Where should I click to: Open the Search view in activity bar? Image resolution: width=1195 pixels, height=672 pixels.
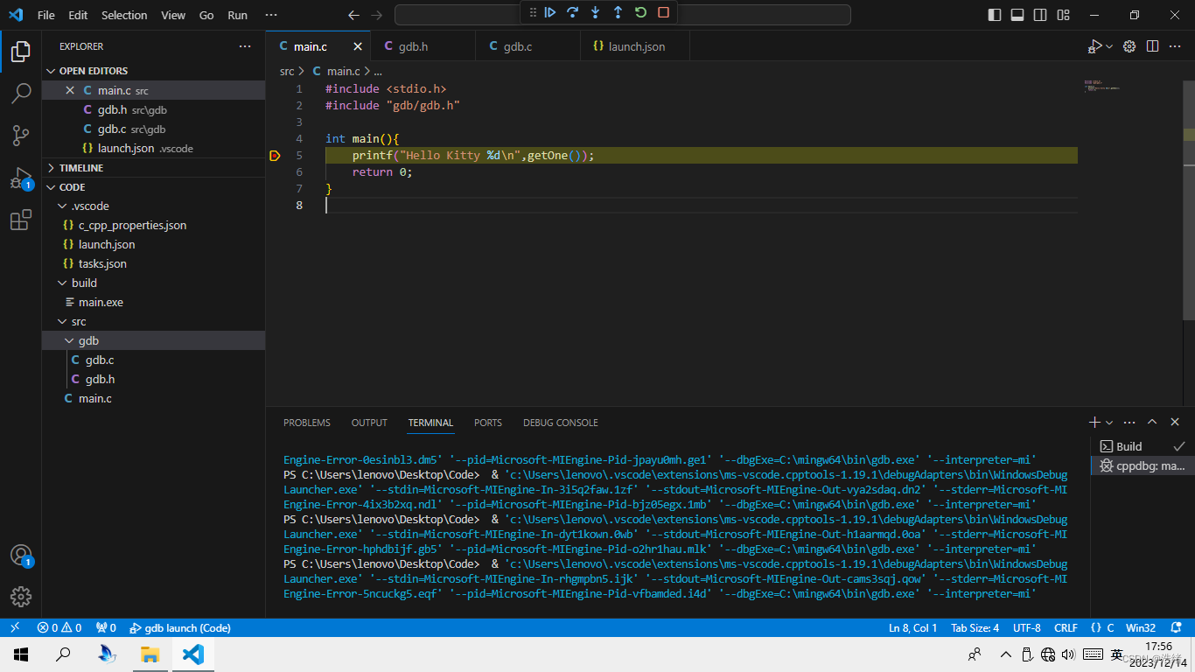pos(21,94)
